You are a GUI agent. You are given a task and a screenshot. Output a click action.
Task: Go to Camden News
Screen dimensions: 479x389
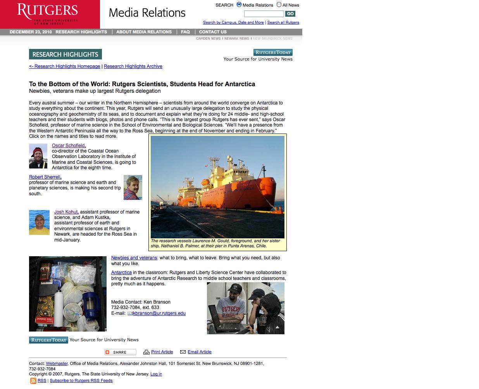[208, 38]
